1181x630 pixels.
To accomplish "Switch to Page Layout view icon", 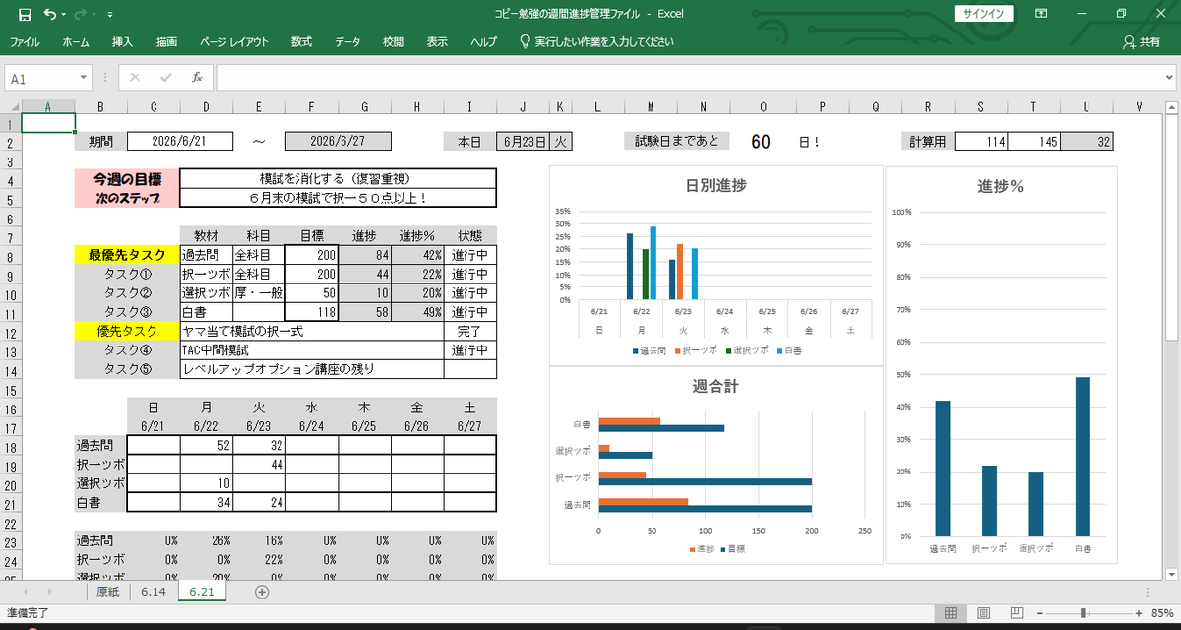I will click(x=985, y=613).
